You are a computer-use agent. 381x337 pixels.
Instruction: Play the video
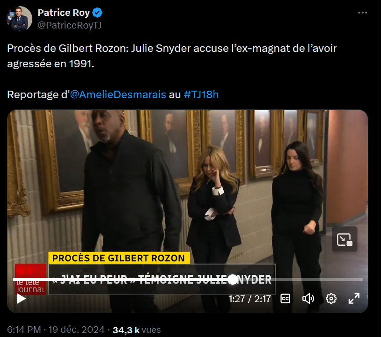point(22,299)
